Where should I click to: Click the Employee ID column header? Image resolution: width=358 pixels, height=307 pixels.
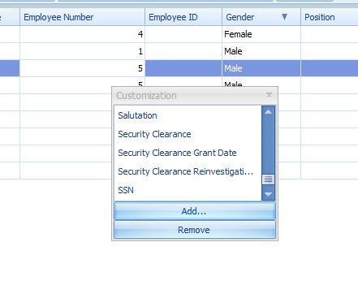183,17
